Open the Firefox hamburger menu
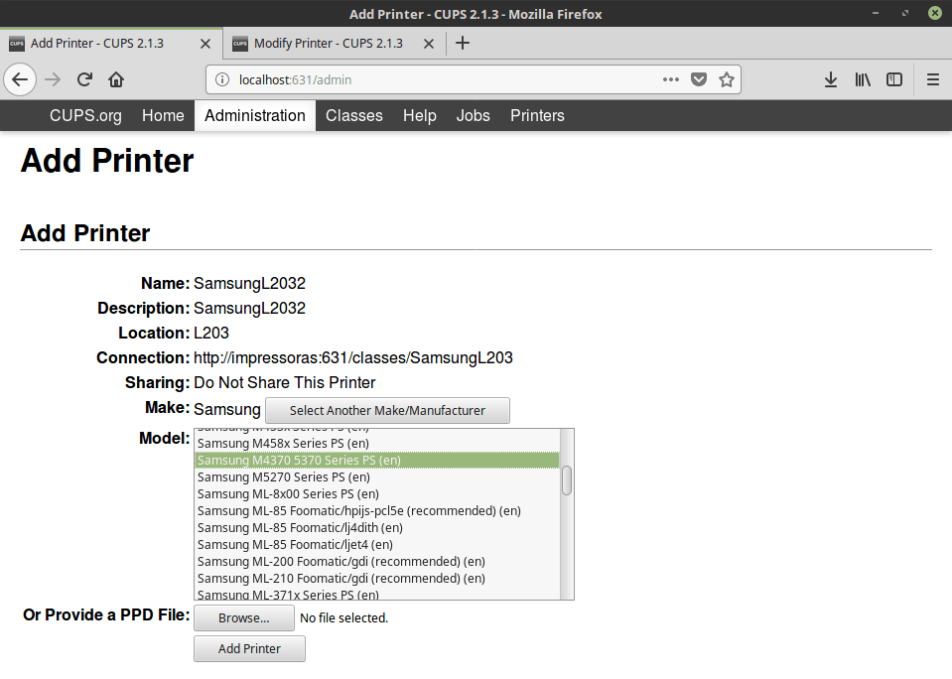 tap(933, 79)
